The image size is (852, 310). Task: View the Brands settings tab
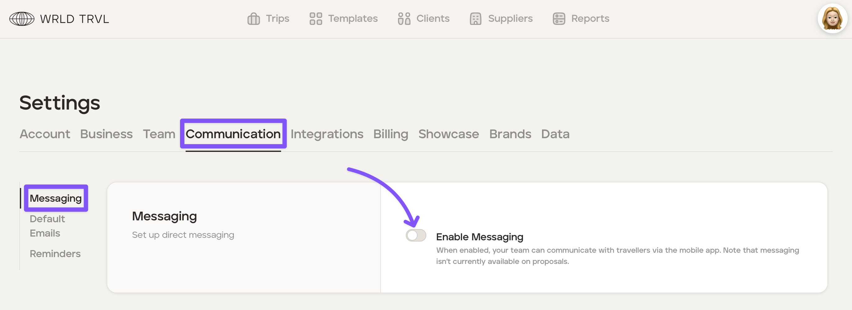(510, 134)
